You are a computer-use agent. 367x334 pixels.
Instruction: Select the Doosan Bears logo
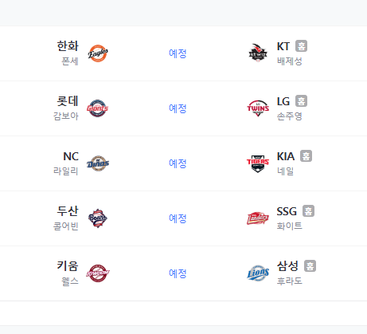(x=98, y=218)
